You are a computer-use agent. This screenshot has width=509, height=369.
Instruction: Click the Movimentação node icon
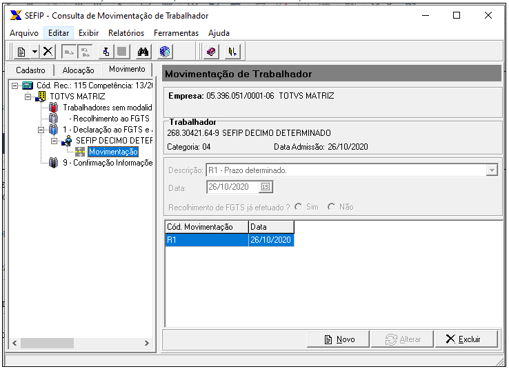click(x=80, y=152)
